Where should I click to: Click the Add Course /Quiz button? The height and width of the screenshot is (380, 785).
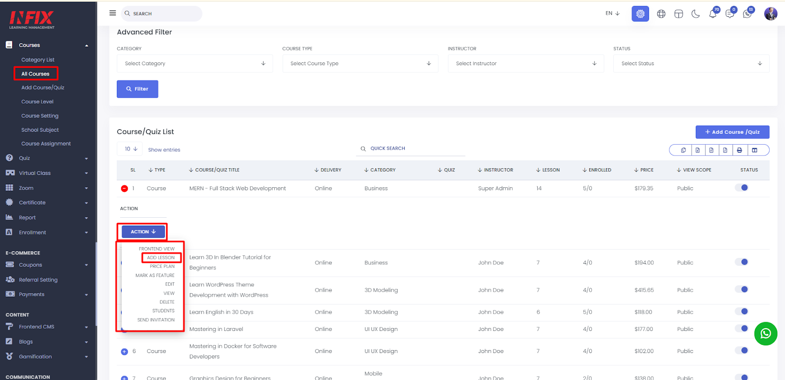point(733,132)
